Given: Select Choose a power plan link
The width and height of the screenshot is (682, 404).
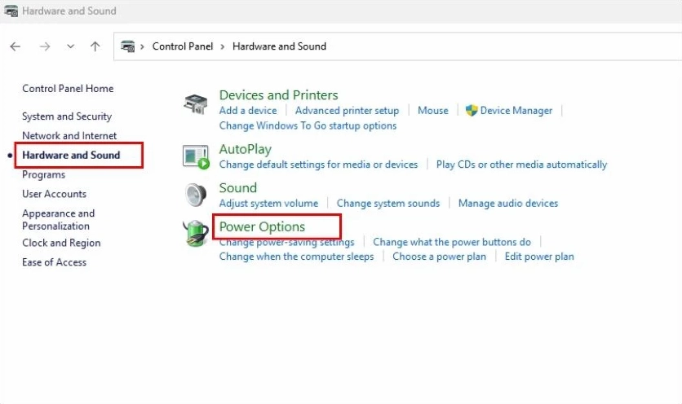Looking at the screenshot, I should pyautogui.click(x=439, y=257).
